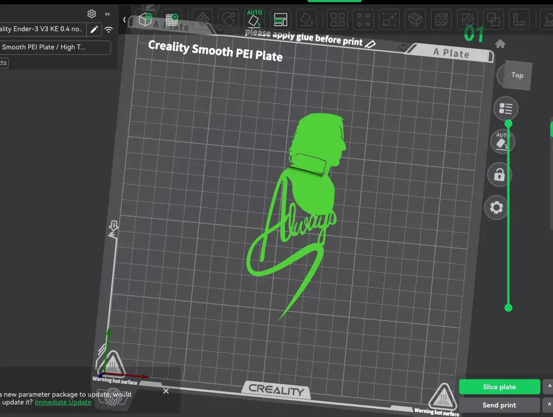The height and width of the screenshot is (417, 553).
Task: Click the green right-side scrollbar
Action: point(551,129)
